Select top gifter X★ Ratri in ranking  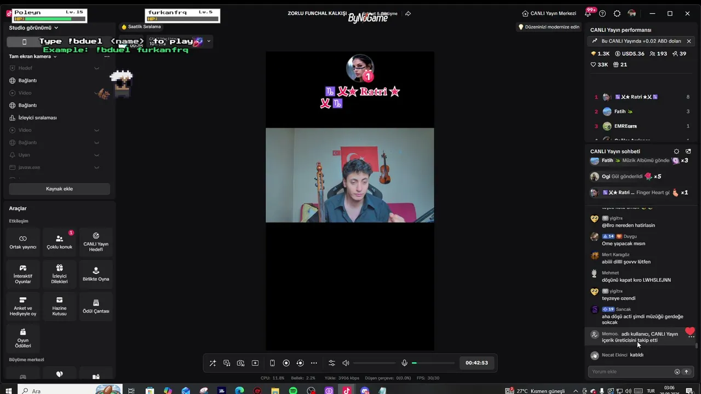coord(642,97)
